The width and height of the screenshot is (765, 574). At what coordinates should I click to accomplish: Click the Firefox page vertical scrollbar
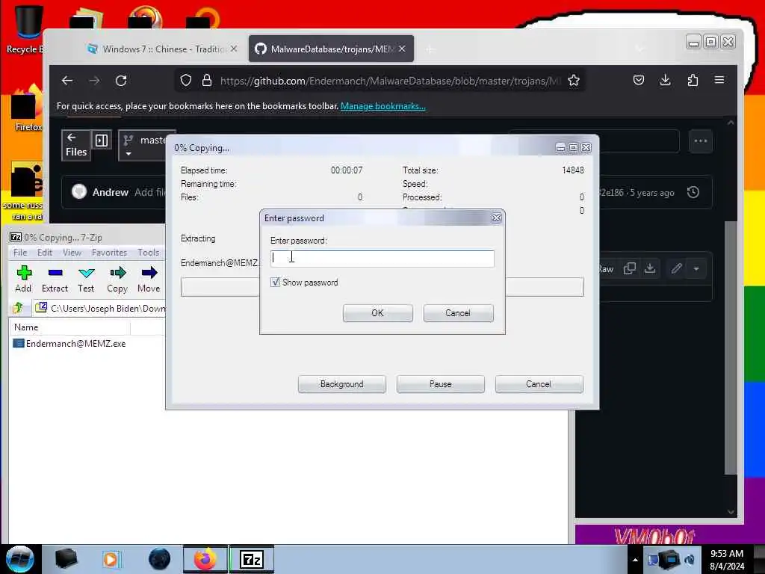[731, 348]
